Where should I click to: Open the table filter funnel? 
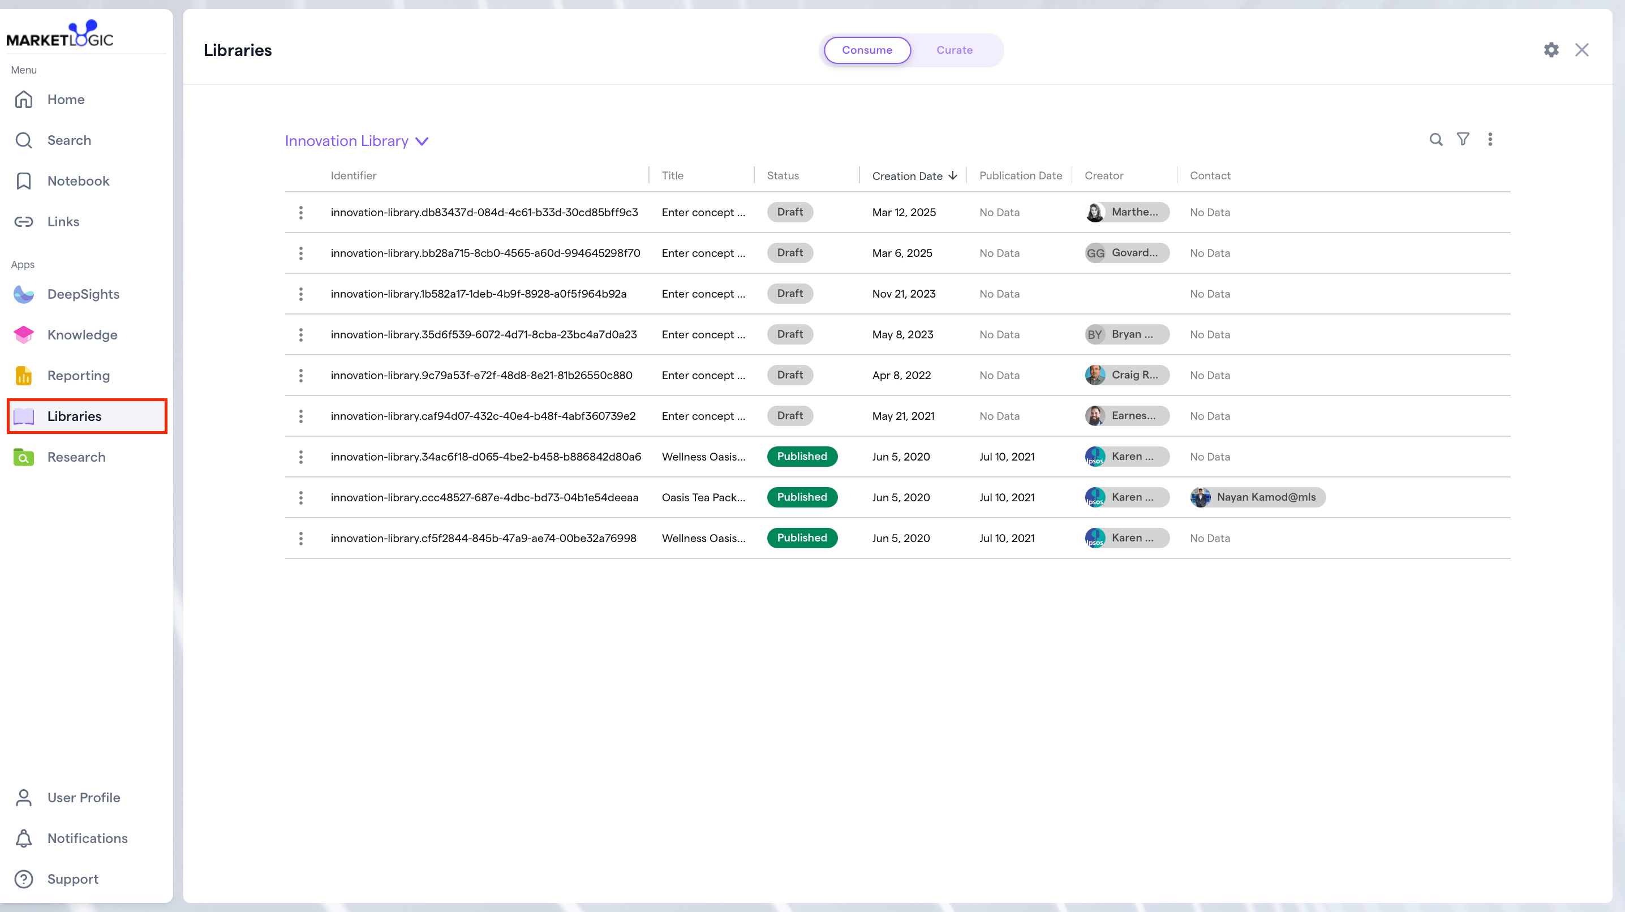point(1463,139)
